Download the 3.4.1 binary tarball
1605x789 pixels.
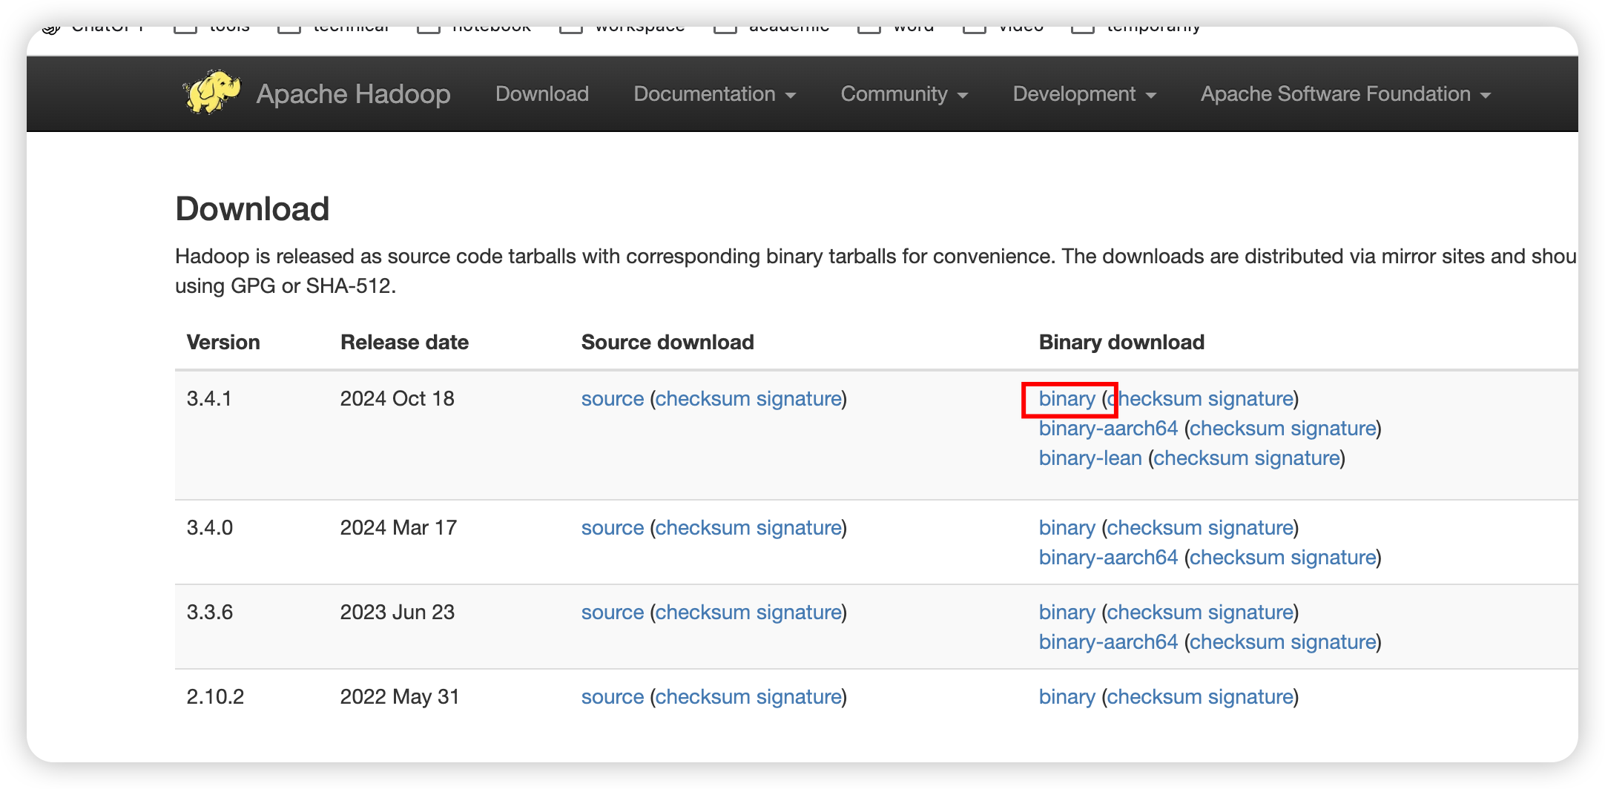coord(1067,399)
